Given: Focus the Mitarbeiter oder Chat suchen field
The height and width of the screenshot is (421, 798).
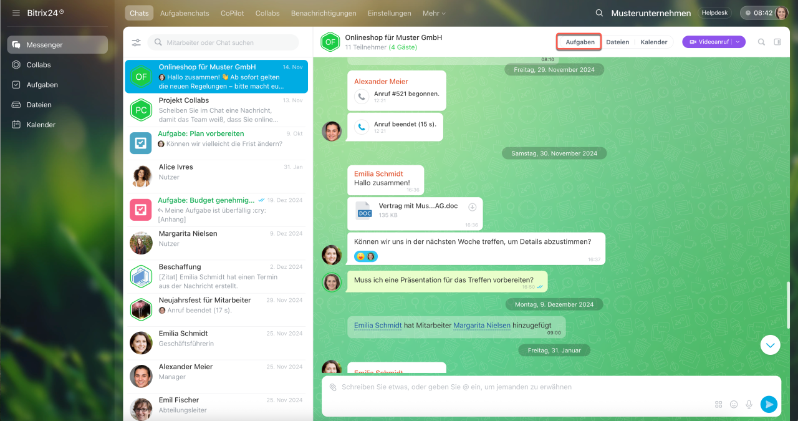Looking at the screenshot, I should coord(223,42).
